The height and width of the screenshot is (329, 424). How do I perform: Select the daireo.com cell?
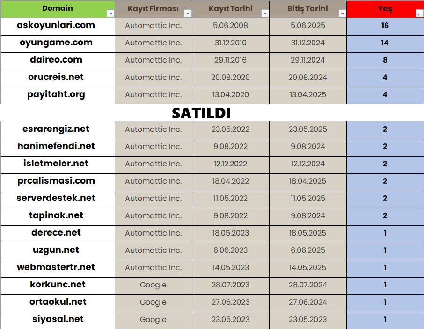point(58,61)
